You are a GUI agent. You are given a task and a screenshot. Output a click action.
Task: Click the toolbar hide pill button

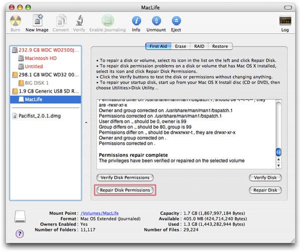pyautogui.click(x=288, y=8)
